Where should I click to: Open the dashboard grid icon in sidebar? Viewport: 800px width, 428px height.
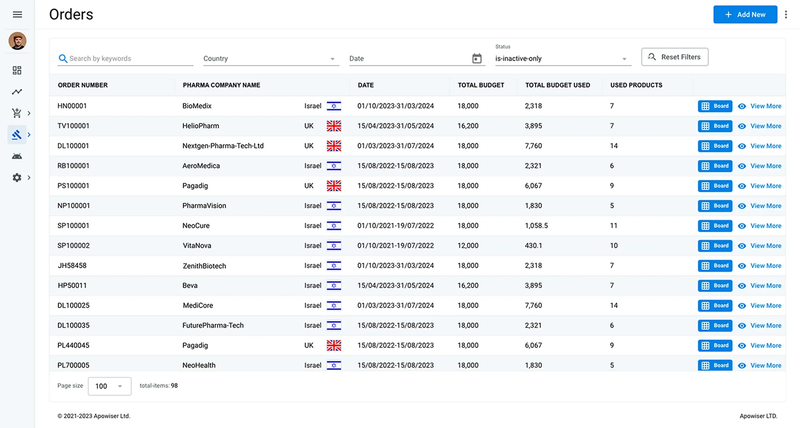click(17, 71)
